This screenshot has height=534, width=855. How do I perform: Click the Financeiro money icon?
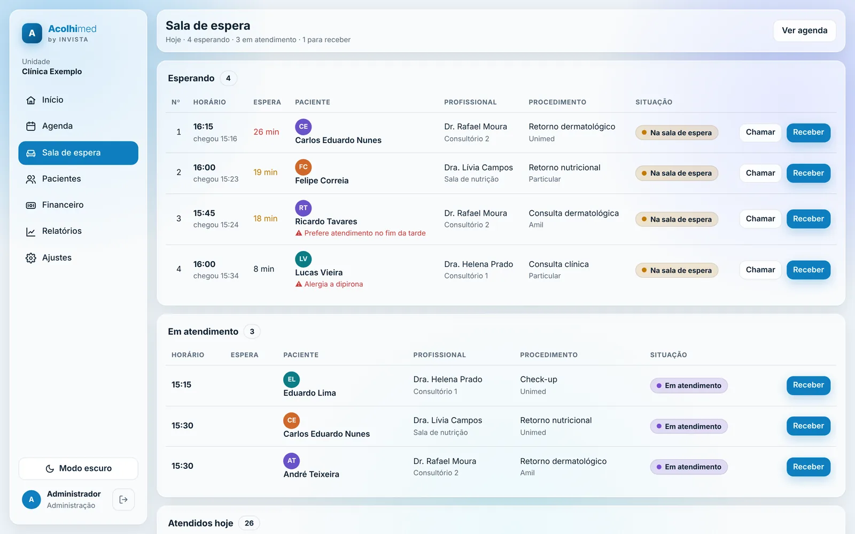31,205
